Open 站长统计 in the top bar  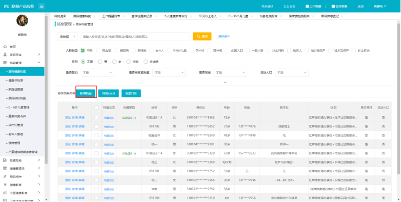pyautogui.click(x=267, y=6)
